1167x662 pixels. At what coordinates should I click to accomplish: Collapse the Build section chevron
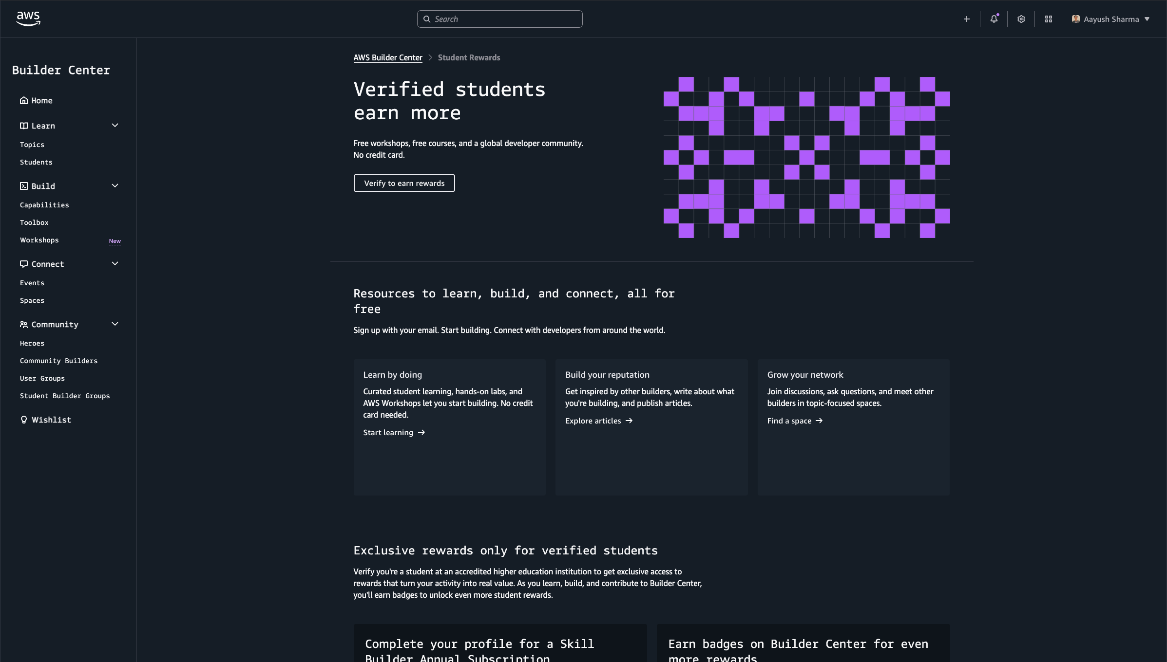pyautogui.click(x=115, y=186)
